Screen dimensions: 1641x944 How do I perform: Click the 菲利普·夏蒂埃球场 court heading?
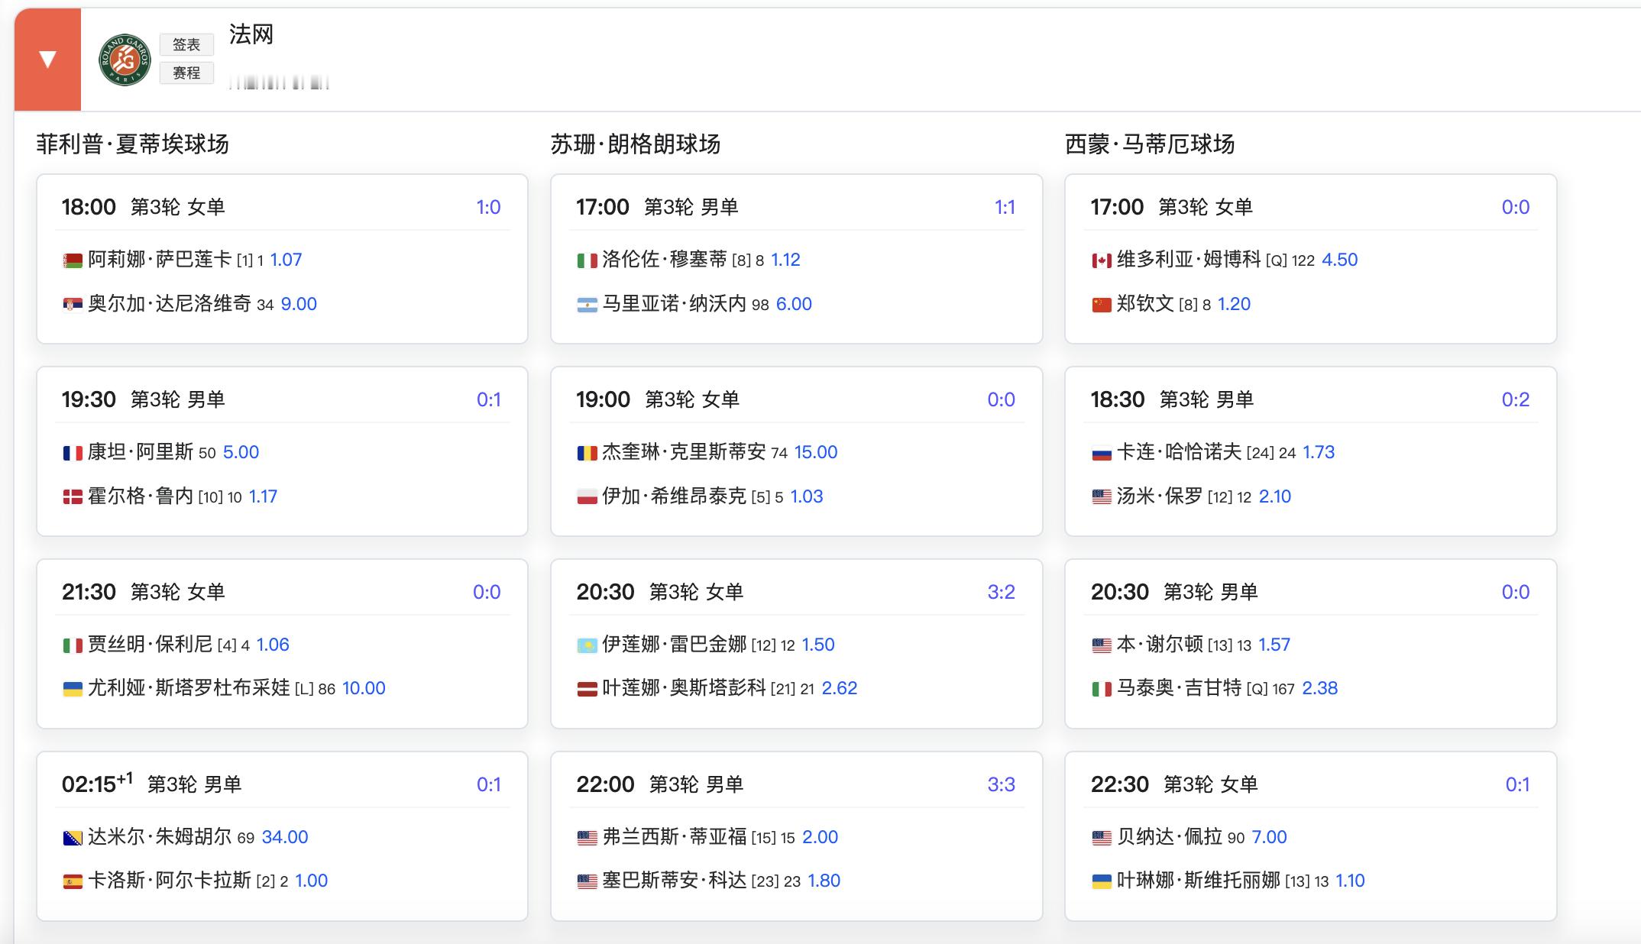pos(133,144)
